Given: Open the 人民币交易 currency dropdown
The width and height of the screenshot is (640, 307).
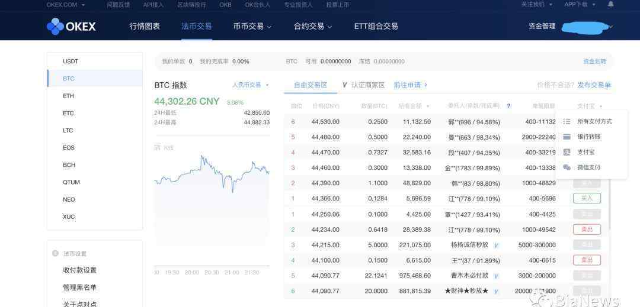Looking at the screenshot, I should [x=251, y=85].
